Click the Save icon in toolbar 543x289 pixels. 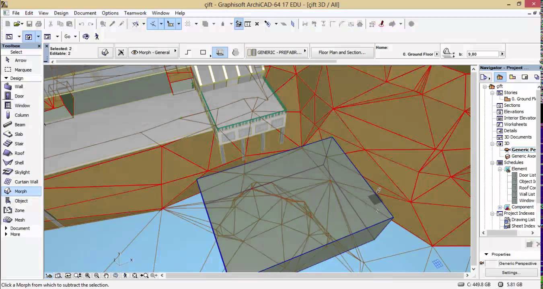(30, 24)
